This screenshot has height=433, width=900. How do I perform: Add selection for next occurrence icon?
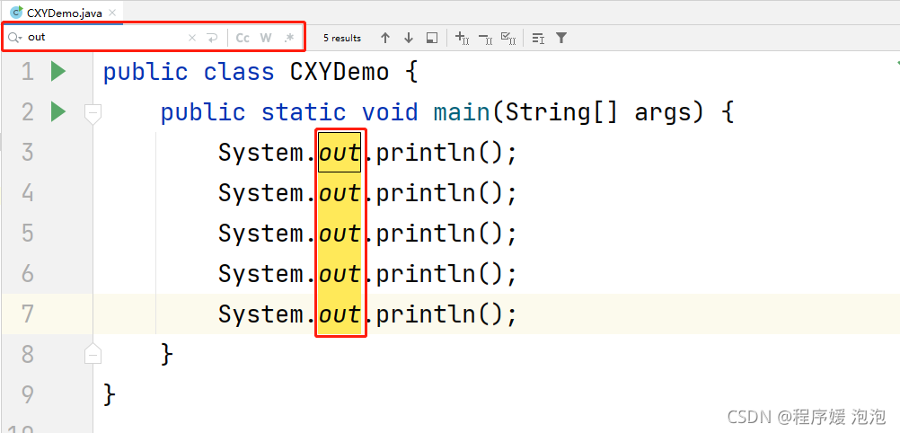[462, 38]
